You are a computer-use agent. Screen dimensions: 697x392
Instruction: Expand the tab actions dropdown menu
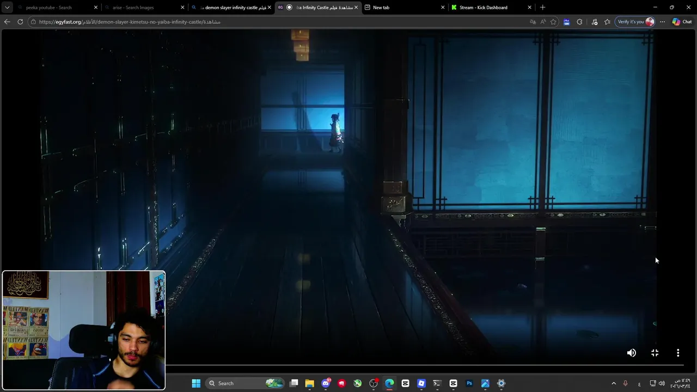pyautogui.click(x=7, y=8)
